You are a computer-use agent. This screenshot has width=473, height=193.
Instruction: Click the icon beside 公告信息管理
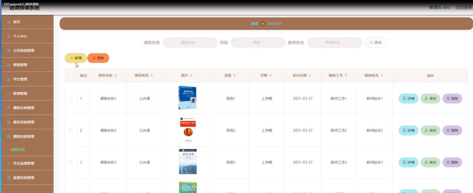pos(9,51)
